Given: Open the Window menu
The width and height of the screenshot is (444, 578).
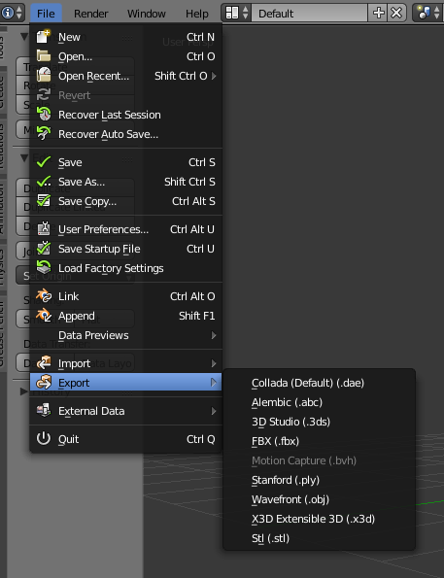Looking at the screenshot, I should tap(147, 14).
